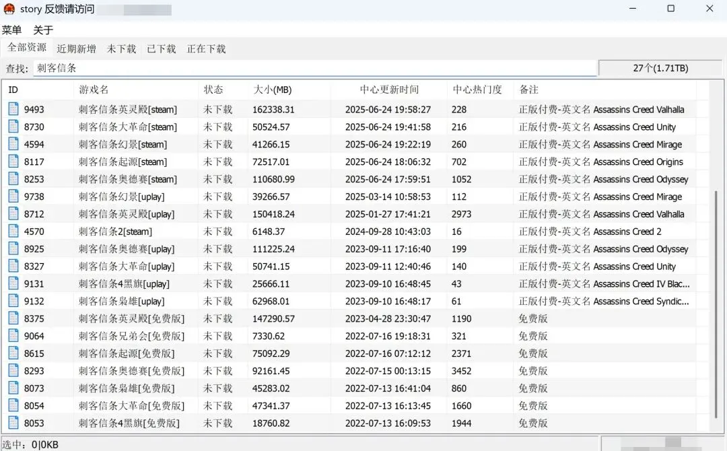Viewport: 727px width, 451px height.
Task: Sort by the 游戏名 column header
Action: click(136, 90)
